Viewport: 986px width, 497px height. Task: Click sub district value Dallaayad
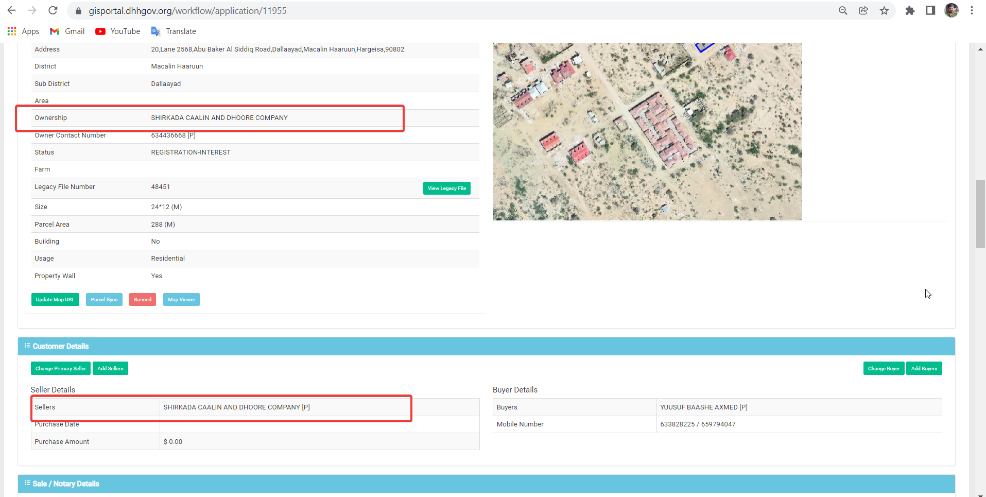tap(166, 84)
